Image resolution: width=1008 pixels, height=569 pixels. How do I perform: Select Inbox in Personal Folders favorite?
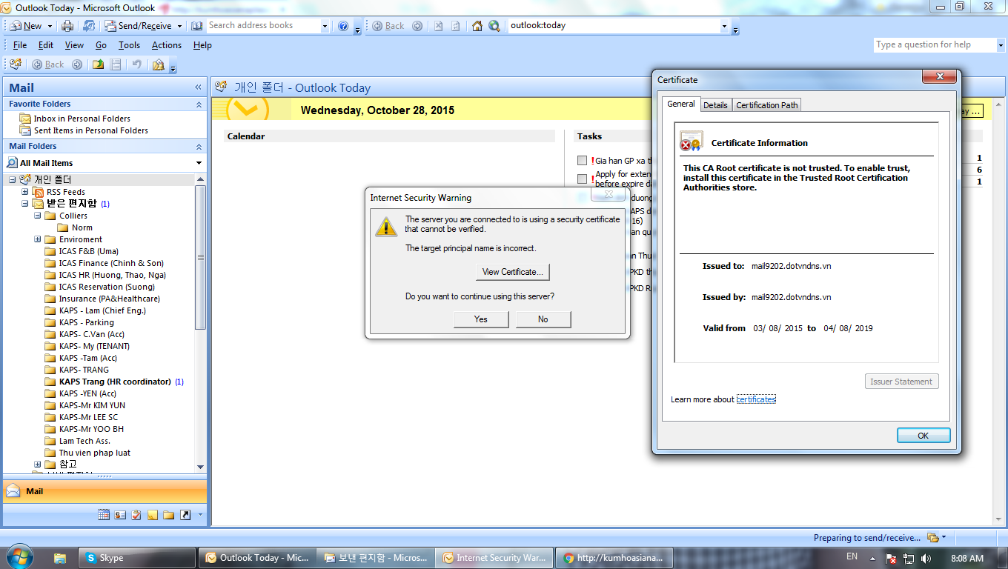(x=82, y=119)
